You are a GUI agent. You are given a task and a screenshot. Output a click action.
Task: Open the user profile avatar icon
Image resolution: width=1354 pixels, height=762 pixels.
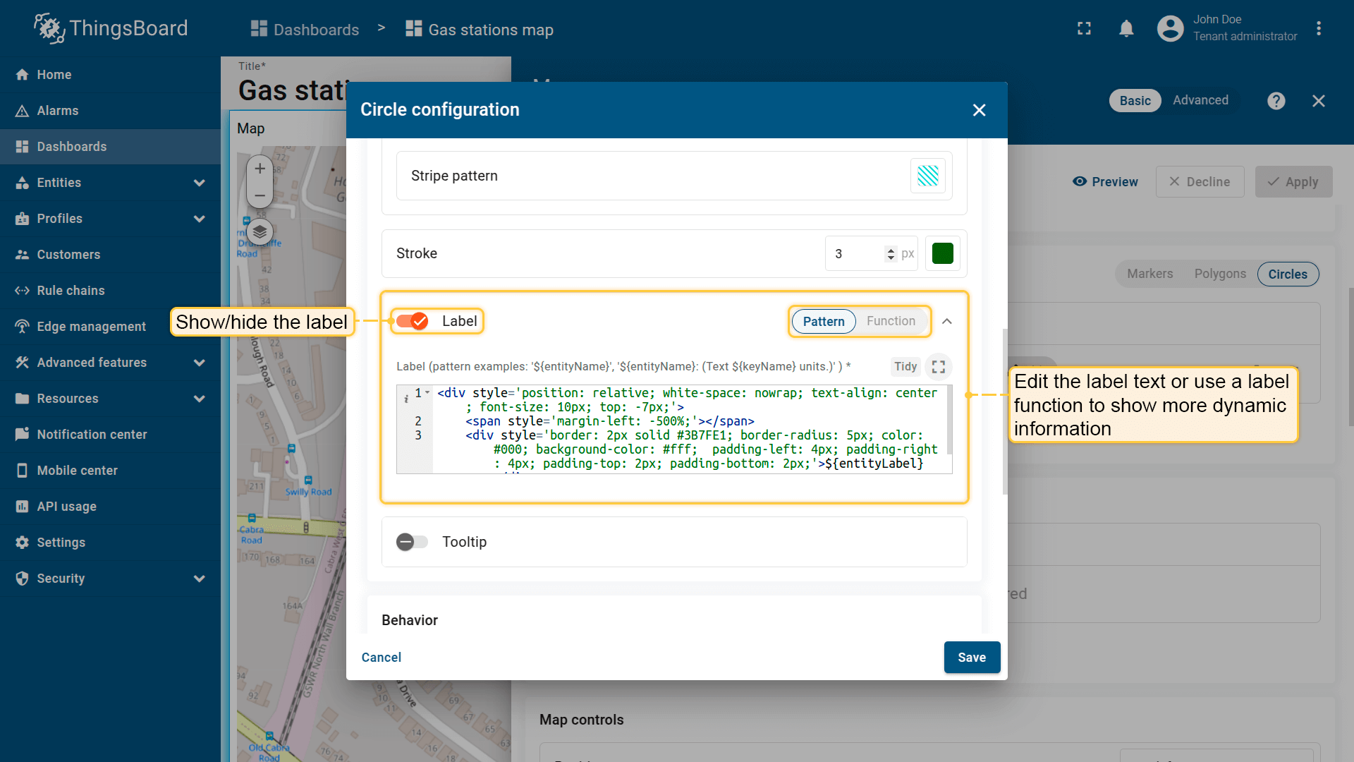pos(1170,29)
